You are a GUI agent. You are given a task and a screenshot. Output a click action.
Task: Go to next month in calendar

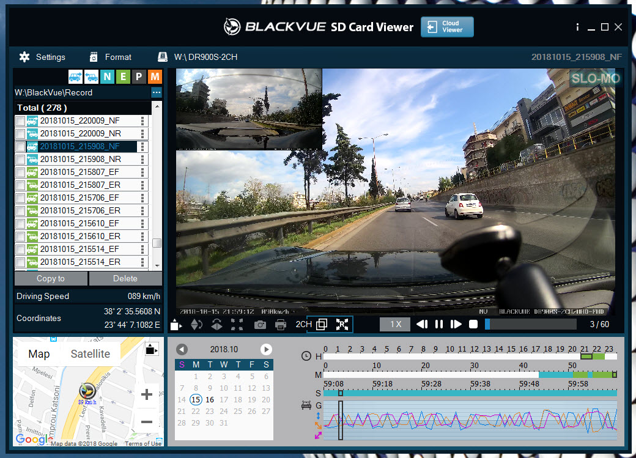pos(266,349)
